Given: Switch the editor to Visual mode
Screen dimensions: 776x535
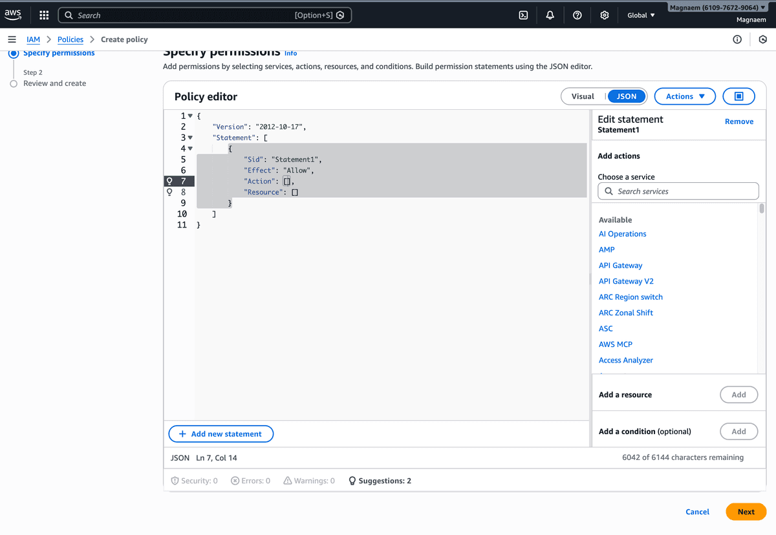Looking at the screenshot, I should tap(583, 96).
